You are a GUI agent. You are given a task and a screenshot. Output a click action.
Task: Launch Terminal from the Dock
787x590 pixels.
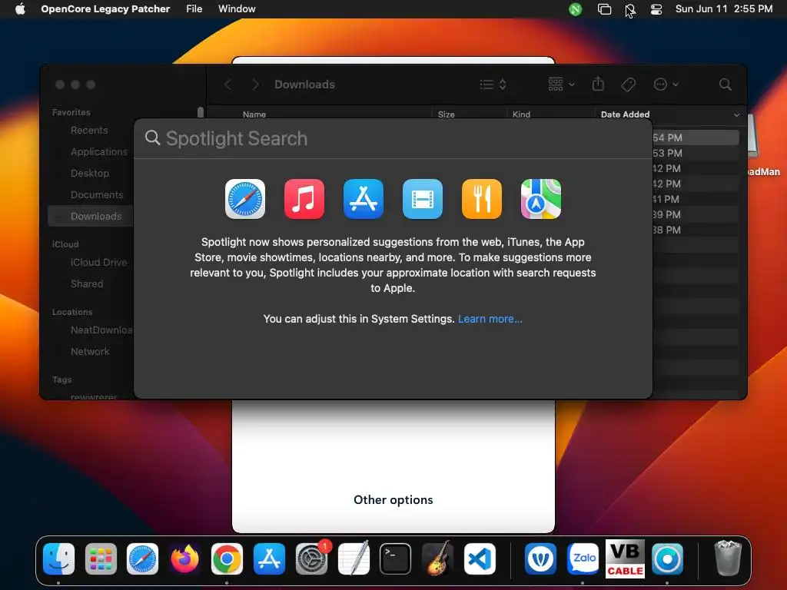396,559
